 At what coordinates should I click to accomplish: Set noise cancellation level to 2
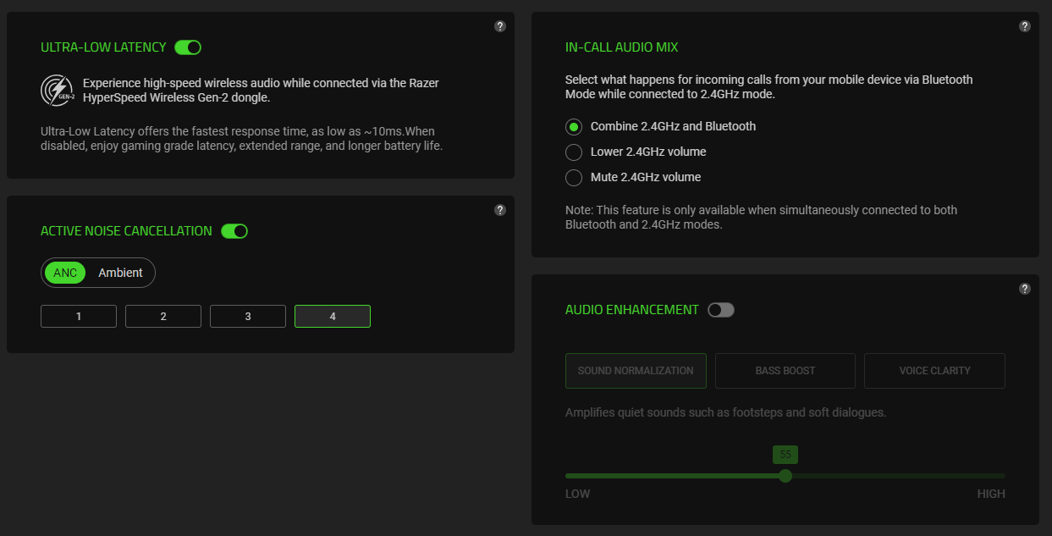click(163, 316)
